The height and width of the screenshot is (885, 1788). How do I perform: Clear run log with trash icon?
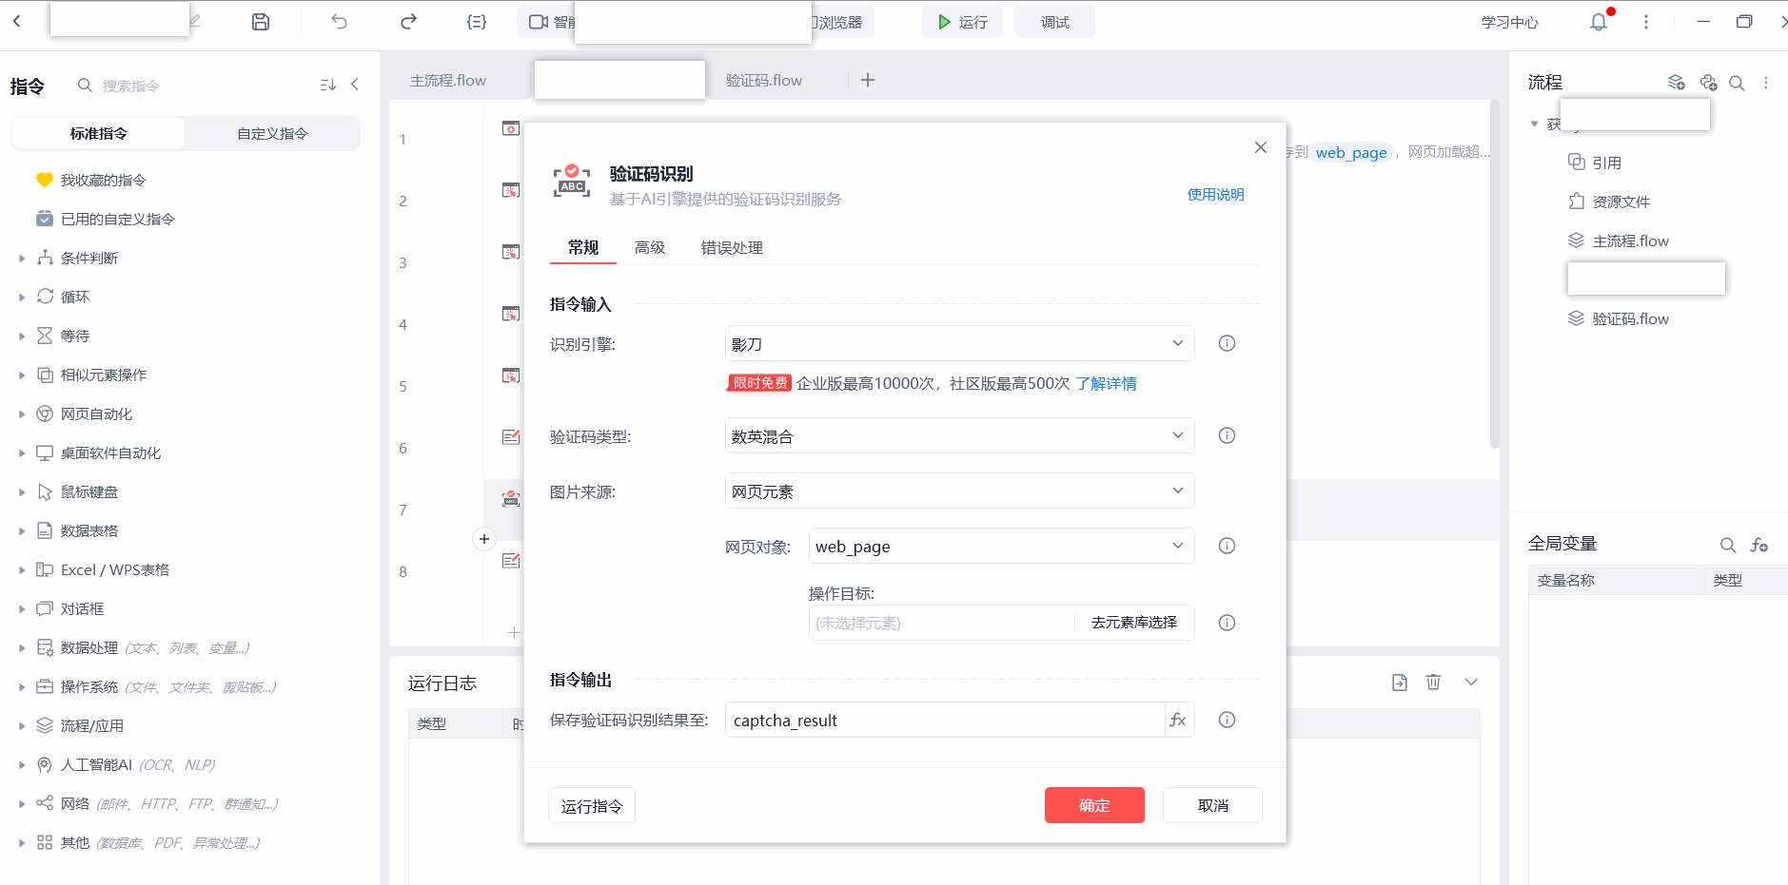1433,682
